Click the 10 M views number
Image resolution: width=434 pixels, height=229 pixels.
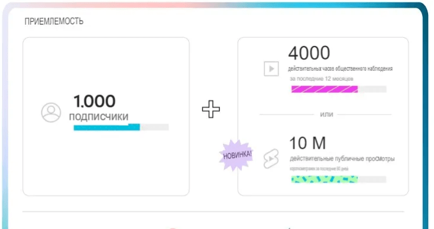pos(307,143)
